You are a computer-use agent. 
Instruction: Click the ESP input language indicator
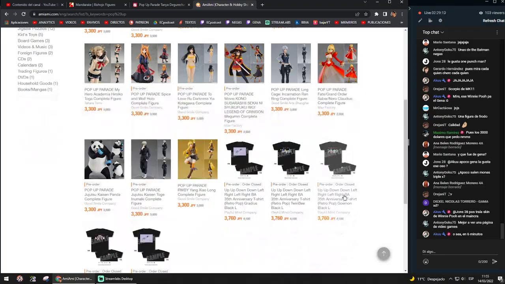coord(471,279)
